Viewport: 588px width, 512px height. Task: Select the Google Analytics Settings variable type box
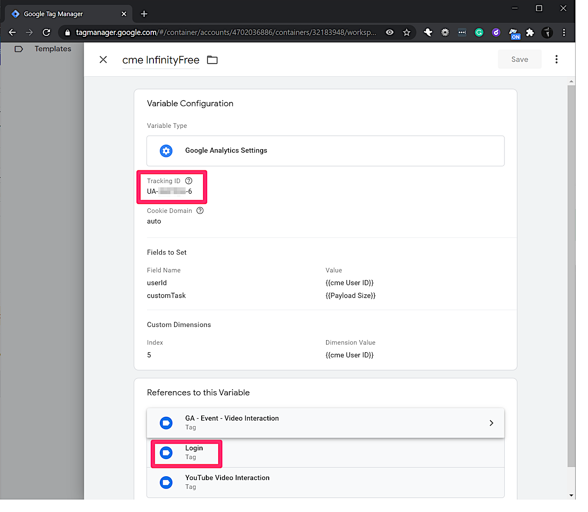[325, 151]
